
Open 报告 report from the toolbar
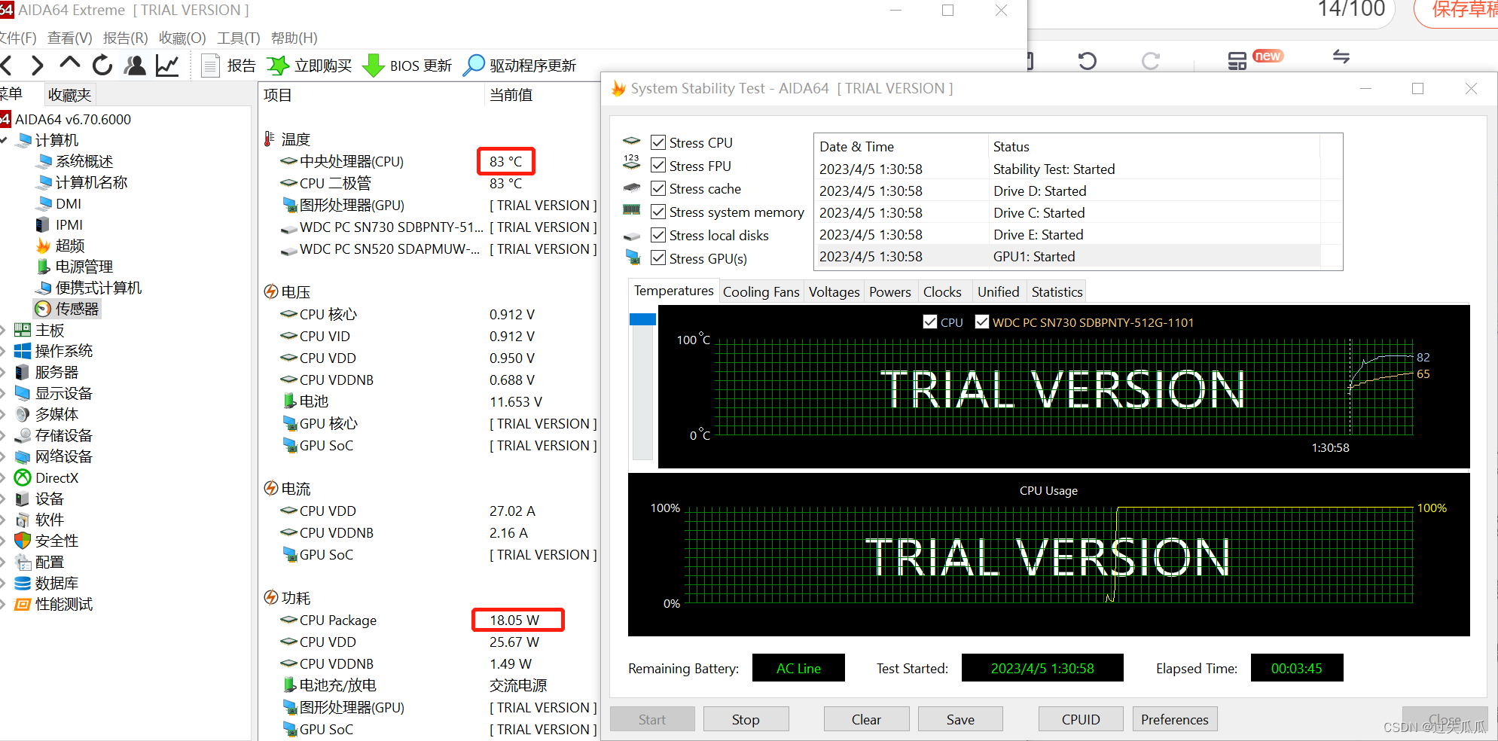coord(229,66)
